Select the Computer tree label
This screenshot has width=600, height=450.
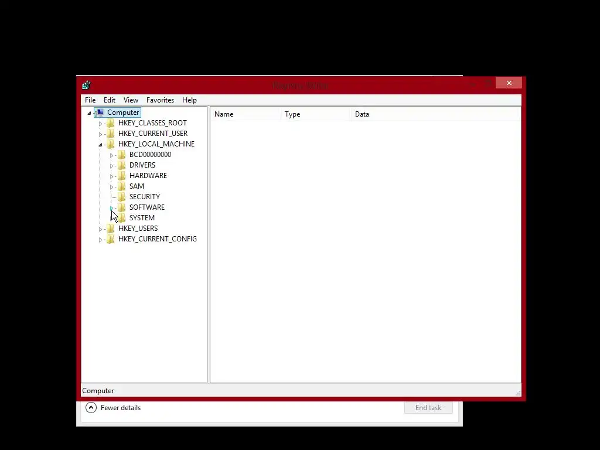[x=123, y=112]
